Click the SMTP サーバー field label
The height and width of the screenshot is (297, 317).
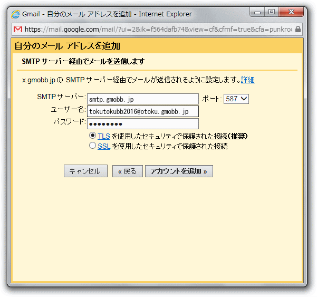coord(61,97)
